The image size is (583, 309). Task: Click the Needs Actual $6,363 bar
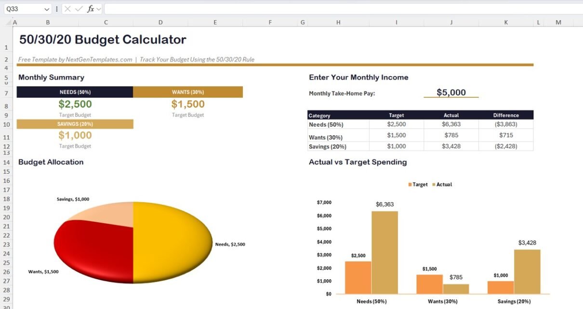coord(384,253)
